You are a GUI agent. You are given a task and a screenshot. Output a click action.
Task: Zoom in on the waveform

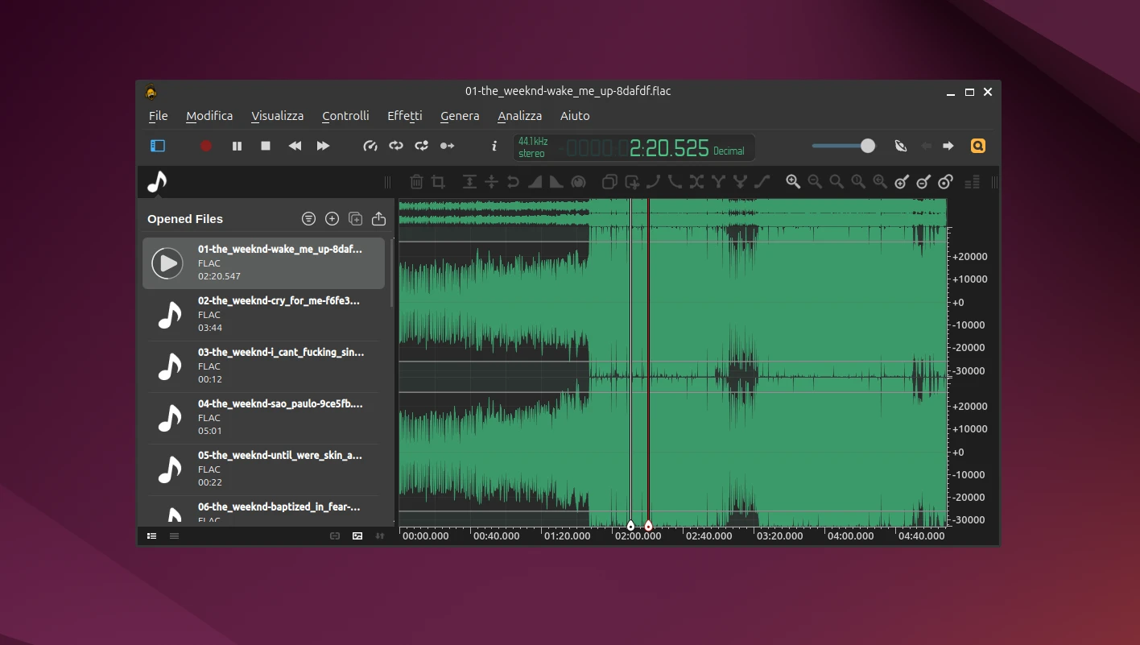(x=793, y=182)
